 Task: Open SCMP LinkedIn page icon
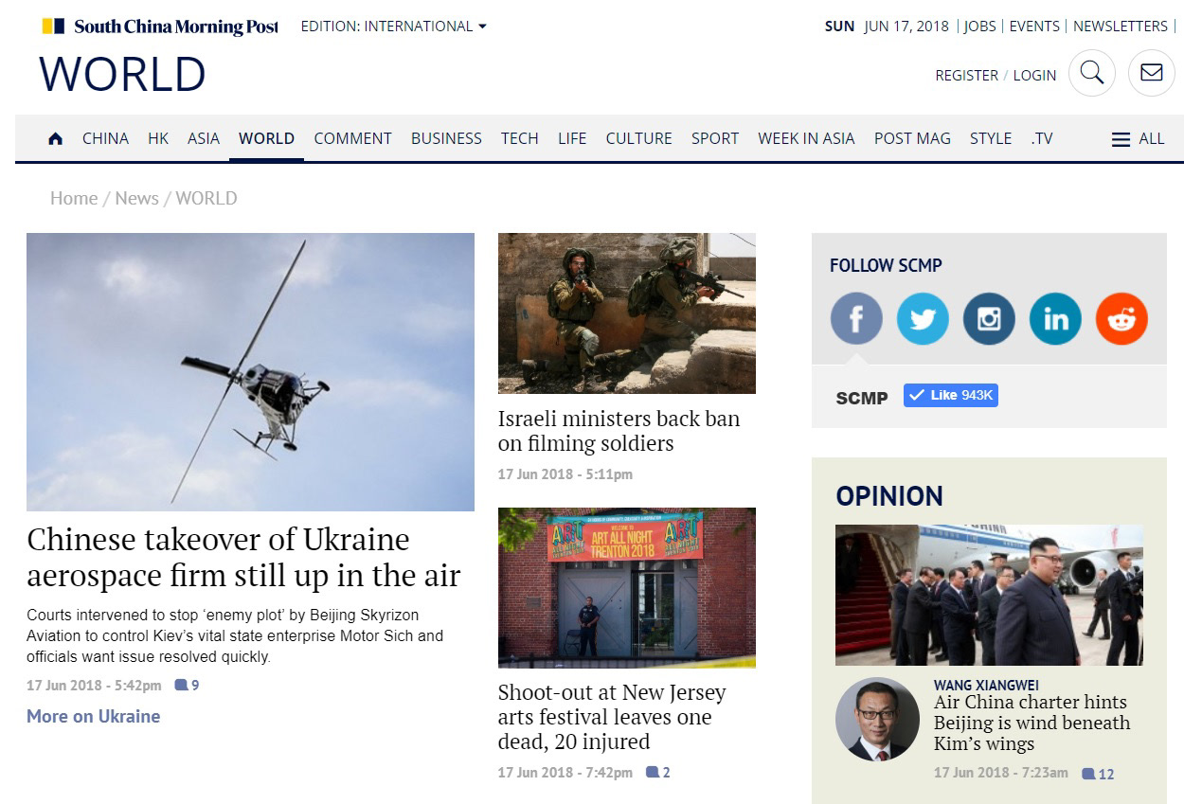pos(1055,318)
